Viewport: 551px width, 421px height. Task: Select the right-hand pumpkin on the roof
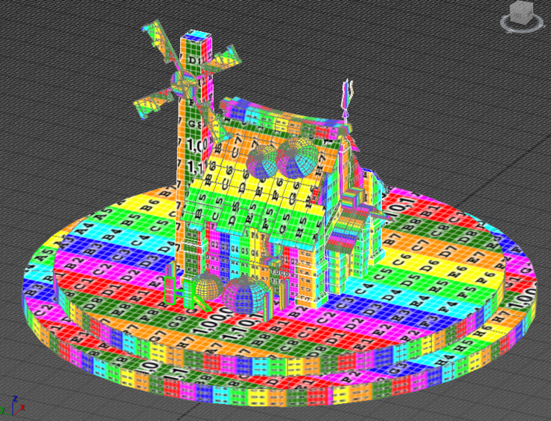point(296,157)
